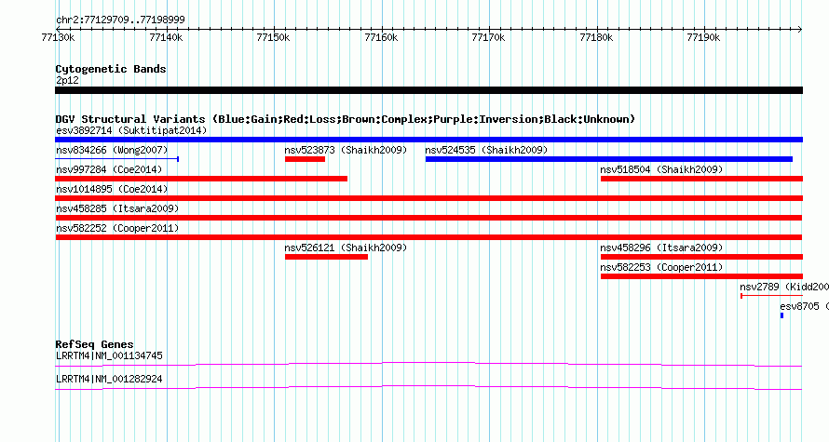Click the chr2:77129709..77198999 coordinate label
This screenshot has width=829, height=442.
120,20
